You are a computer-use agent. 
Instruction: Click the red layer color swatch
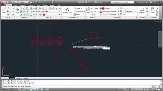pos(44,15)
